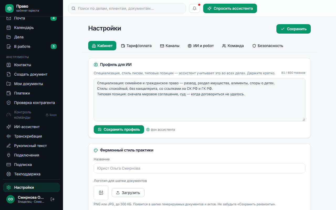This screenshot has width=336, height=210.
Task: Click into the Профиль для ИИ text area
Action: tap(199, 99)
